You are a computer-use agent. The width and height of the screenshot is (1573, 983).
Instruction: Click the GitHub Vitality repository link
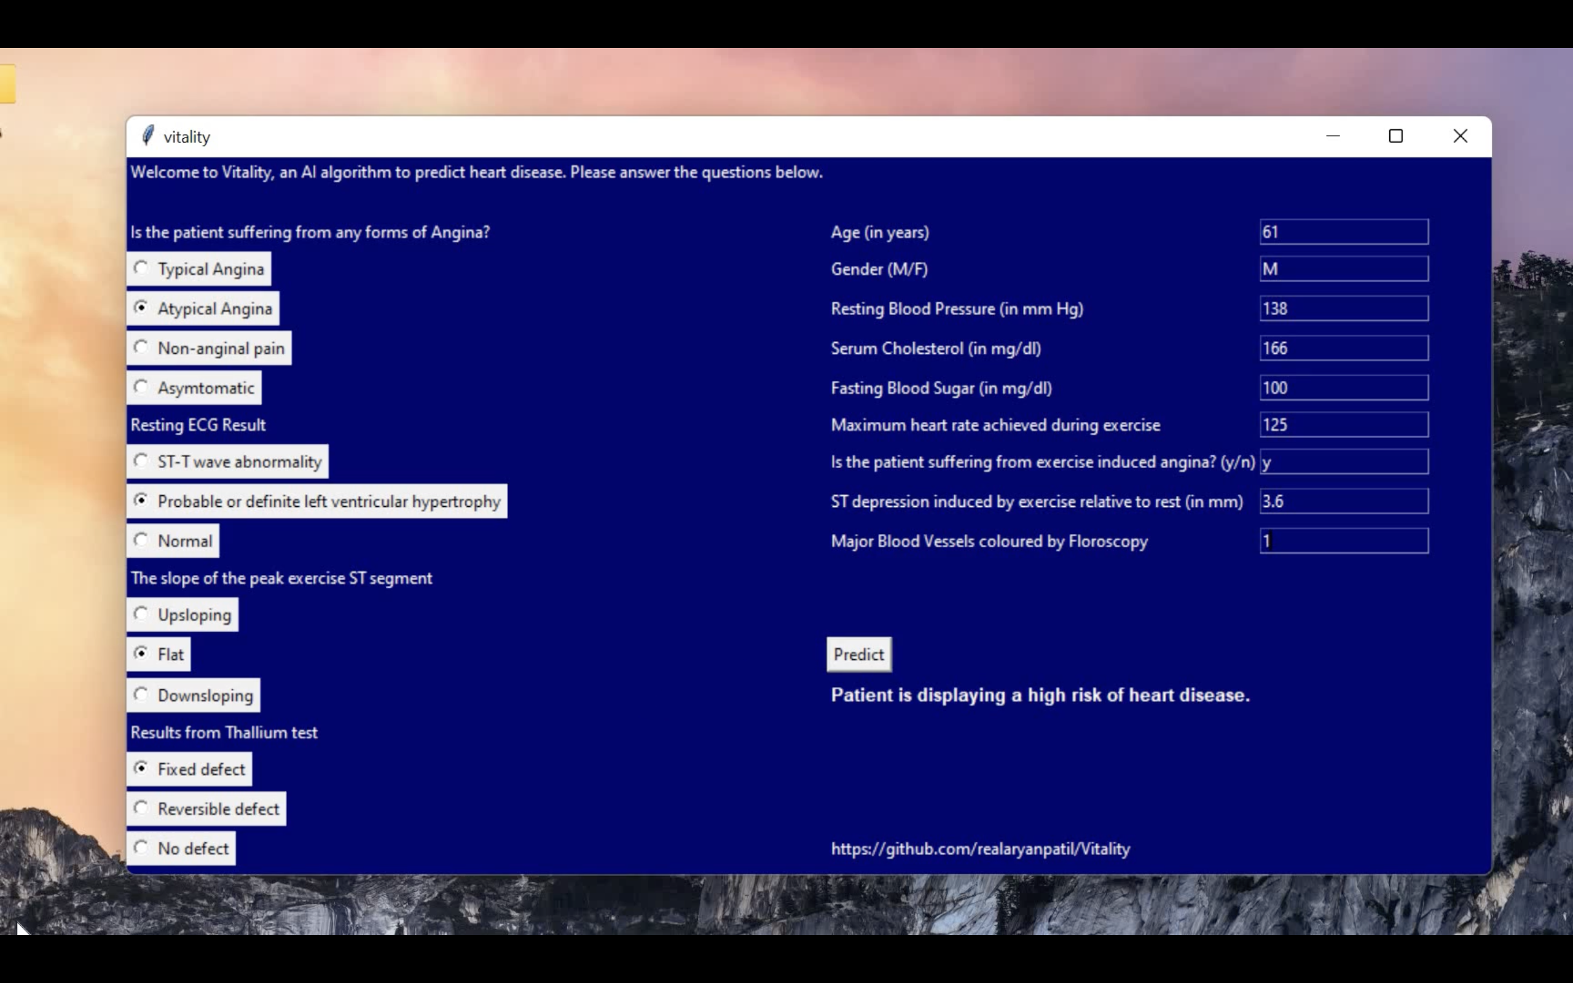click(x=980, y=848)
